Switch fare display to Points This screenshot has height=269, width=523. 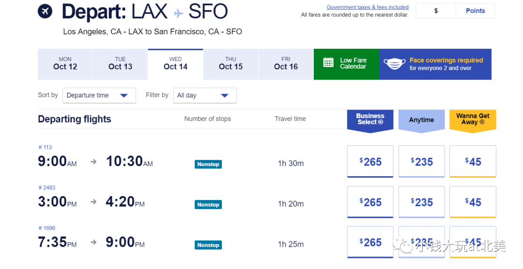click(x=476, y=11)
